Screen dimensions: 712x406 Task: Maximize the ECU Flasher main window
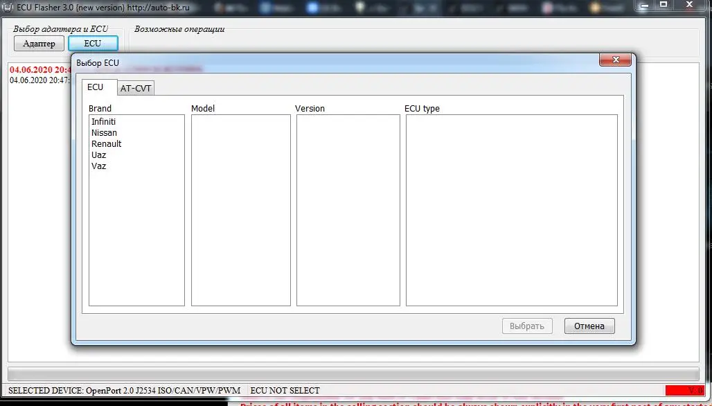tap(664, 6)
